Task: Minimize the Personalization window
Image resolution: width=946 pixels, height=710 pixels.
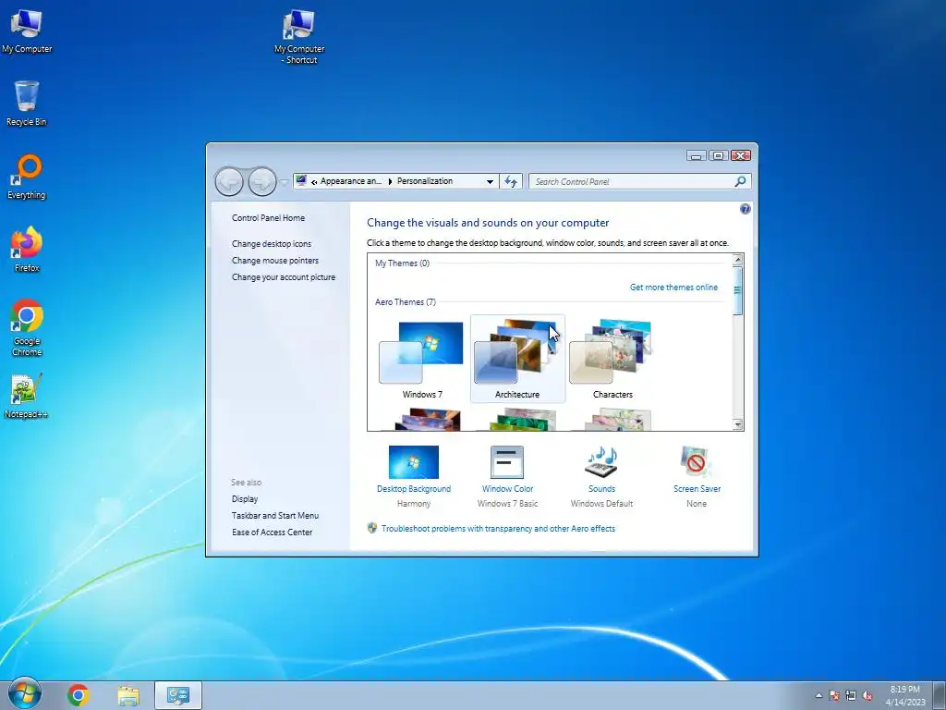Action: click(x=696, y=155)
